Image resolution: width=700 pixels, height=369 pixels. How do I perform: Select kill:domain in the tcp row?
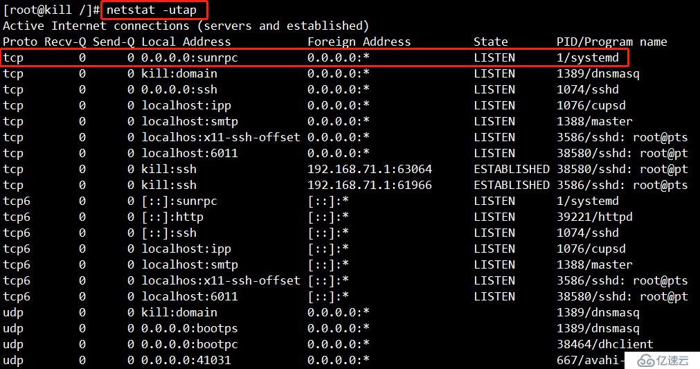(x=179, y=73)
